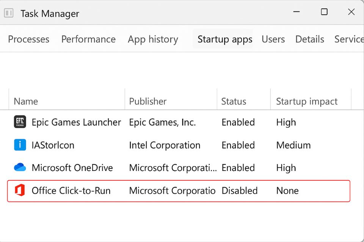Open the Services tab

(348, 39)
